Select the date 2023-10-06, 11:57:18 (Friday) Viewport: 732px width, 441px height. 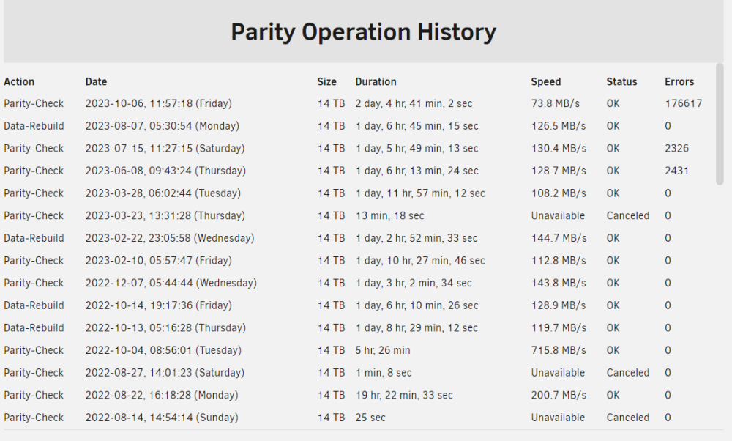(159, 103)
